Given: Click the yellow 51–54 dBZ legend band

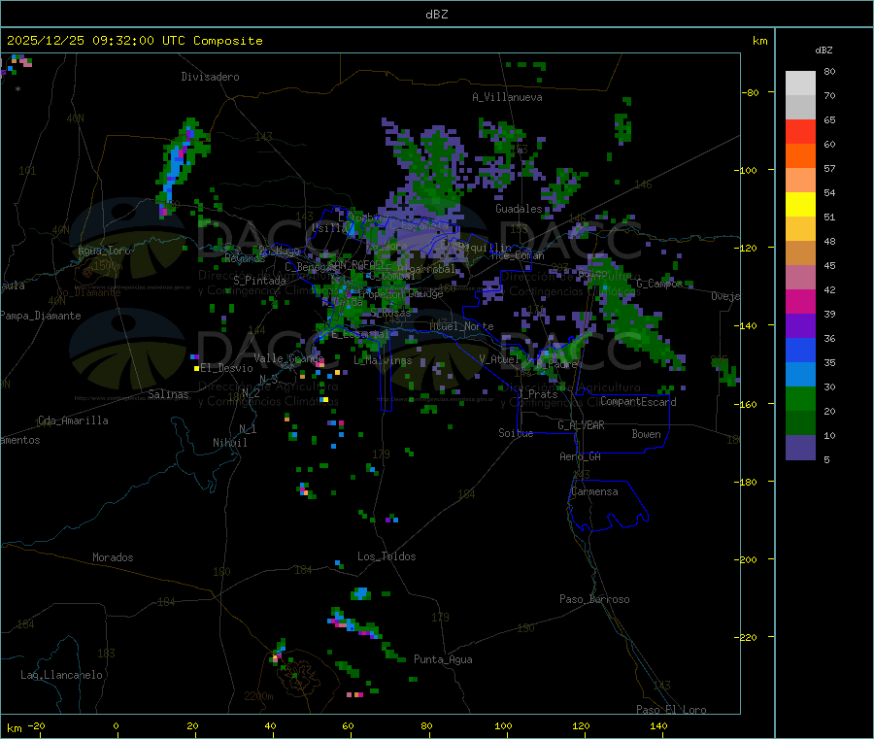Looking at the screenshot, I should 800,205.
